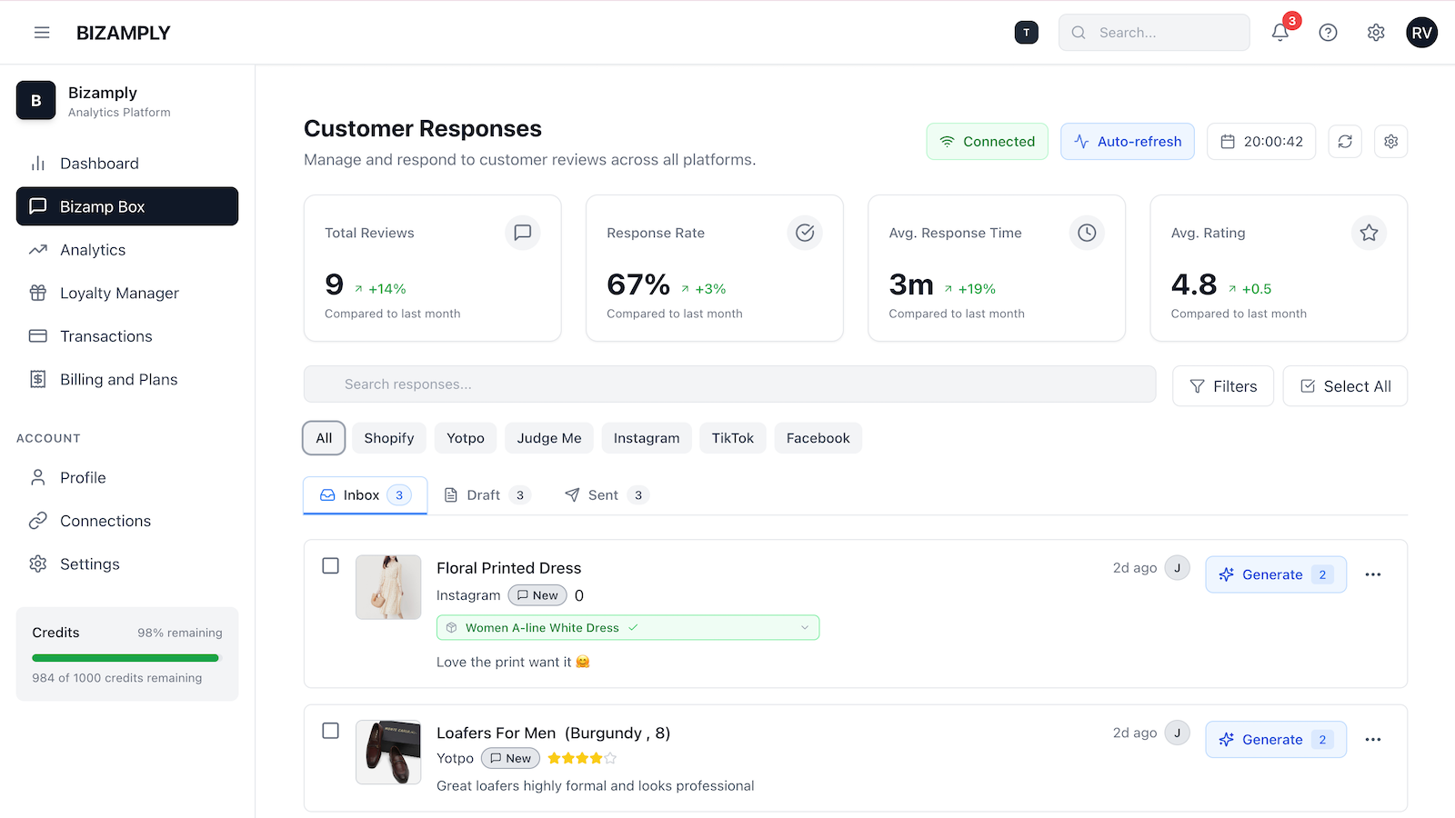Image resolution: width=1455 pixels, height=818 pixels.
Task: Click the manual refresh icon
Action: (x=1345, y=141)
